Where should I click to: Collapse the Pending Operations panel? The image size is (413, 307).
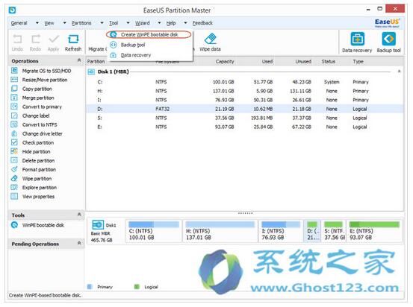pos(79,244)
